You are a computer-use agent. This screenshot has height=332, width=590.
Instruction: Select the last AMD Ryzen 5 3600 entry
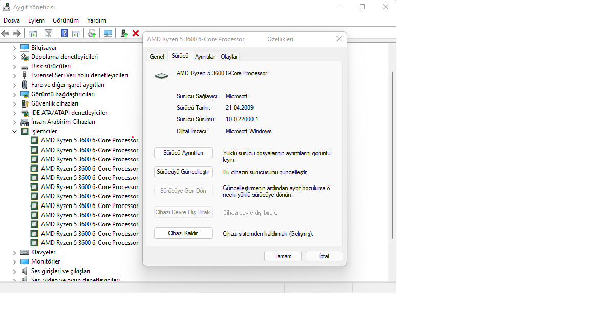[x=90, y=243]
